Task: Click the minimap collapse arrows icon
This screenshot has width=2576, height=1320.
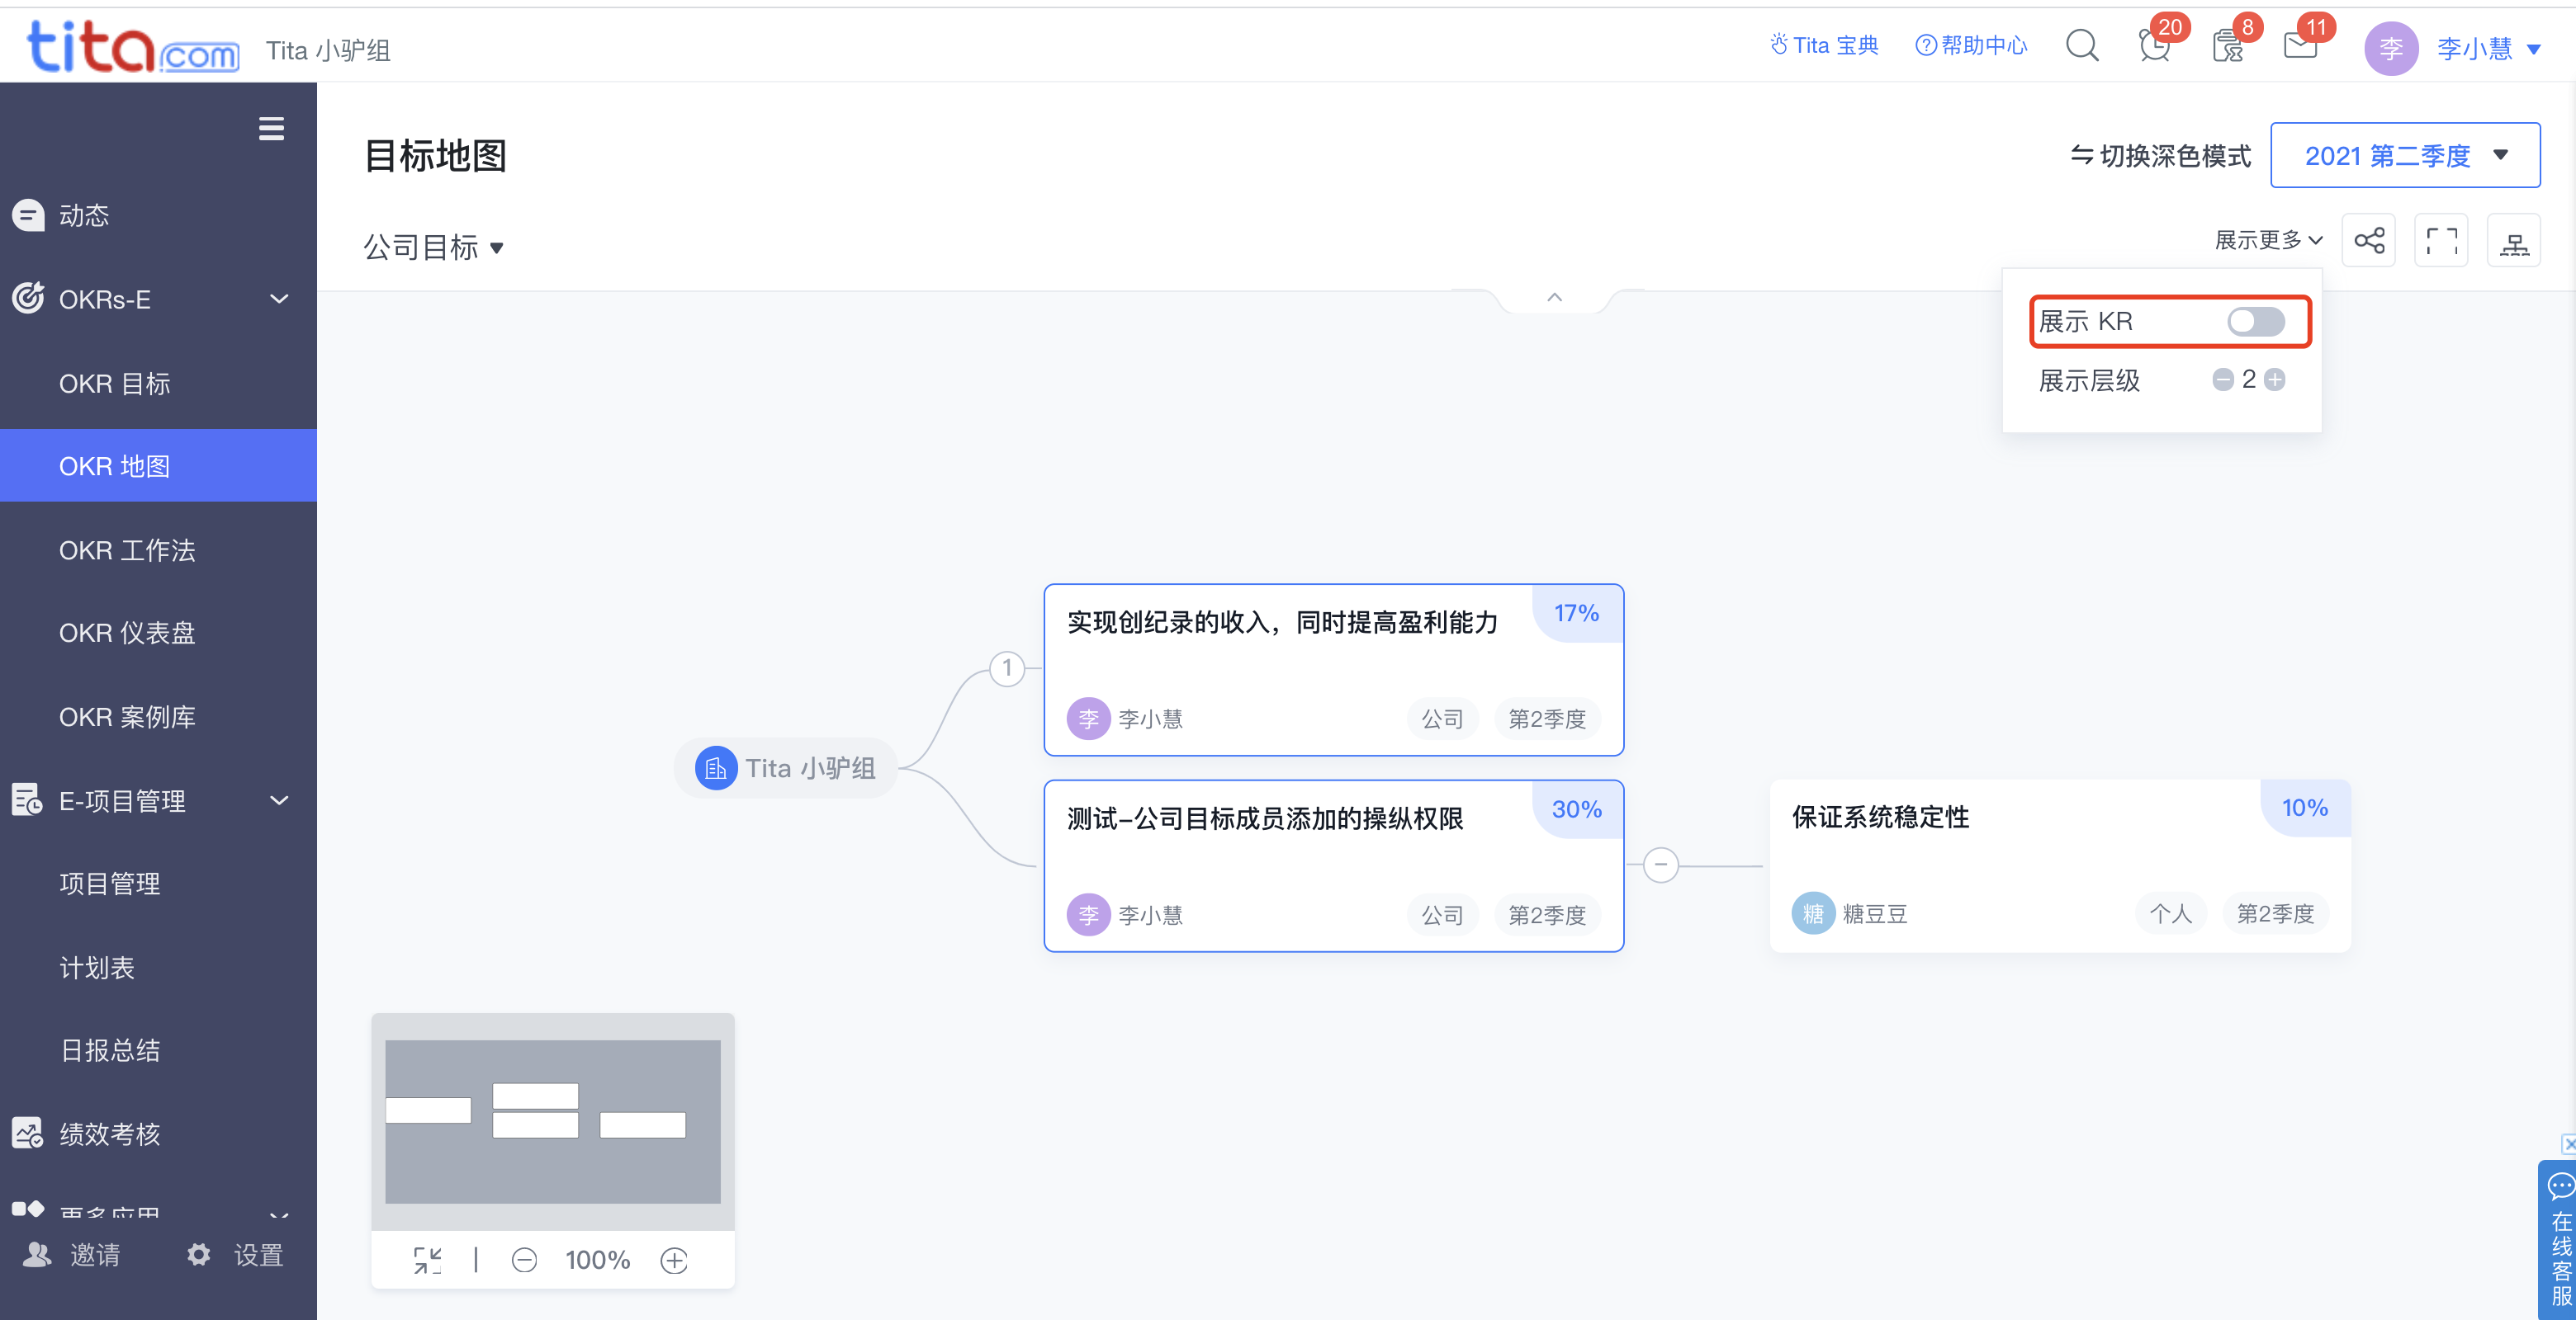Action: pos(428,1260)
